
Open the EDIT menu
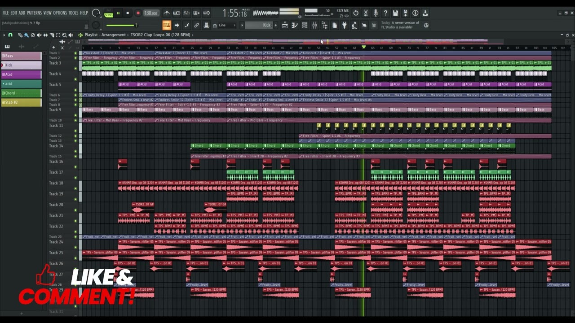pyautogui.click(x=14, y=13)
